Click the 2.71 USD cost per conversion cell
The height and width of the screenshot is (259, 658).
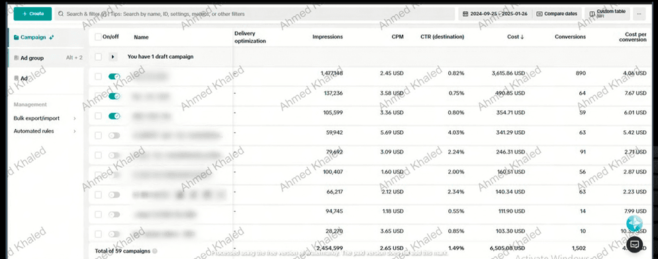(x=635, y=152)
